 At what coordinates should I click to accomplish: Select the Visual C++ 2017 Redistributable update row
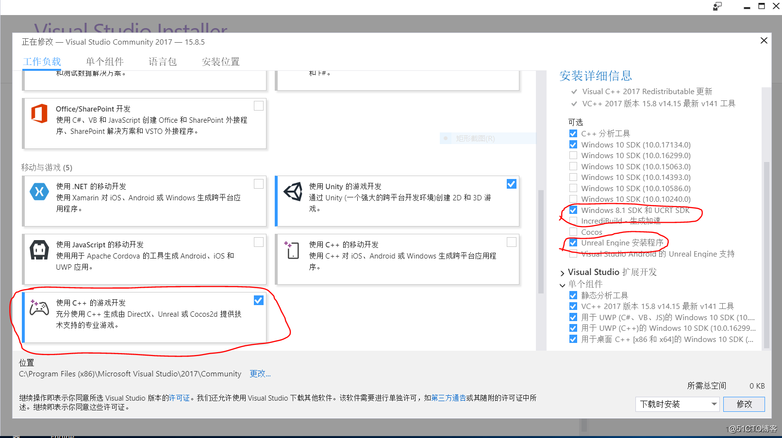click(x=642, y=91)
